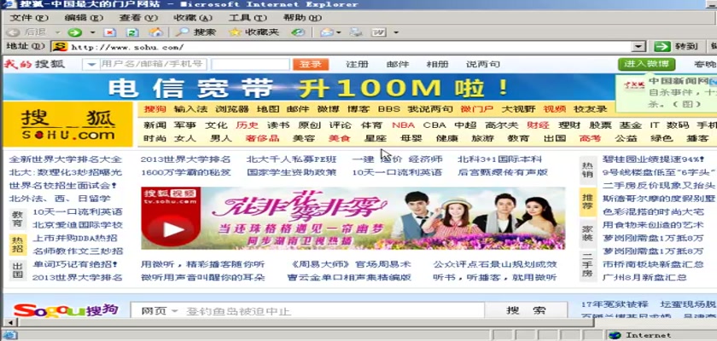Screen dimensions: 717x341
Task: Open the 财经 finance channel link
Action: 538,125
